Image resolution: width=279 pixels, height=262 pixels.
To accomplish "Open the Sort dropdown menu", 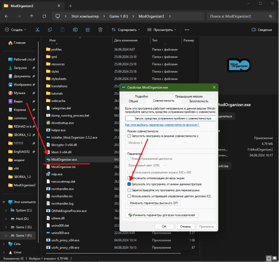I will pyautogui.click(x=126, y=30).
